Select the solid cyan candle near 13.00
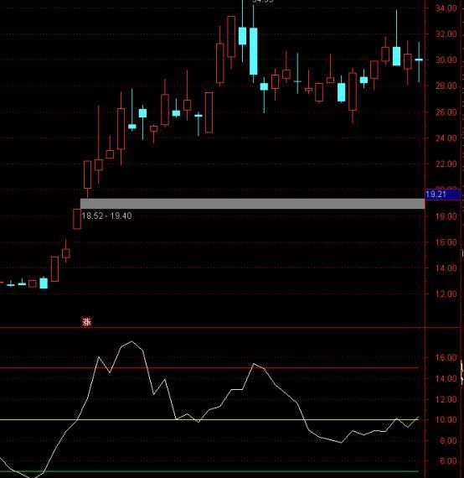The width and height of the screenshot is (464, 478). (44, 283)
